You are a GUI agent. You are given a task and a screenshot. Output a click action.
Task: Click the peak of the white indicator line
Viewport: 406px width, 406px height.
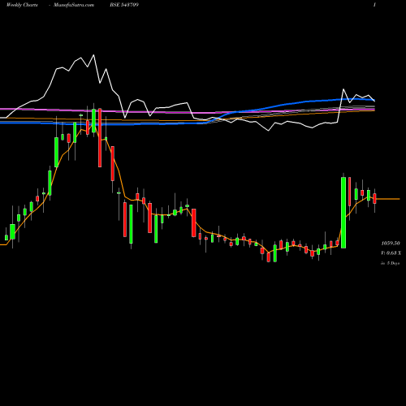point(93,55)
